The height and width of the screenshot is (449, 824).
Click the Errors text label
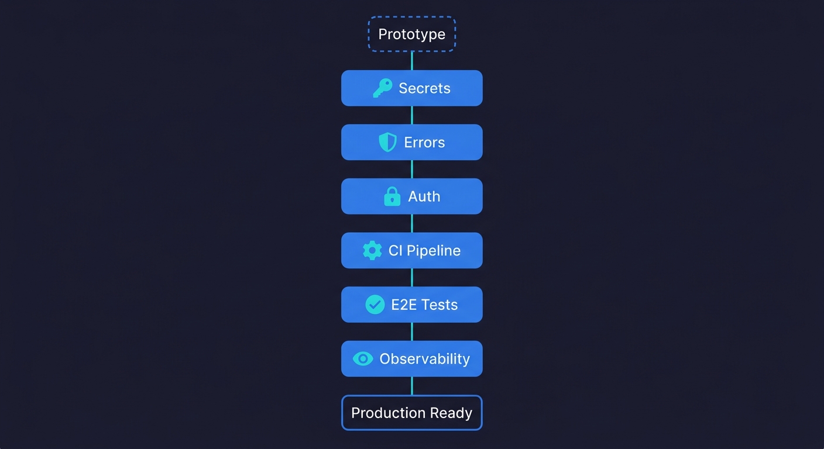point(424,142)
